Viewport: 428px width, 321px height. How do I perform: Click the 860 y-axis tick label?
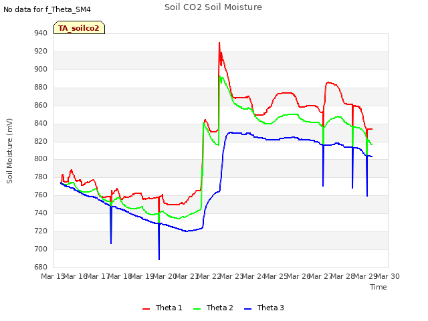pyautogui.click(x=41, y=105)
